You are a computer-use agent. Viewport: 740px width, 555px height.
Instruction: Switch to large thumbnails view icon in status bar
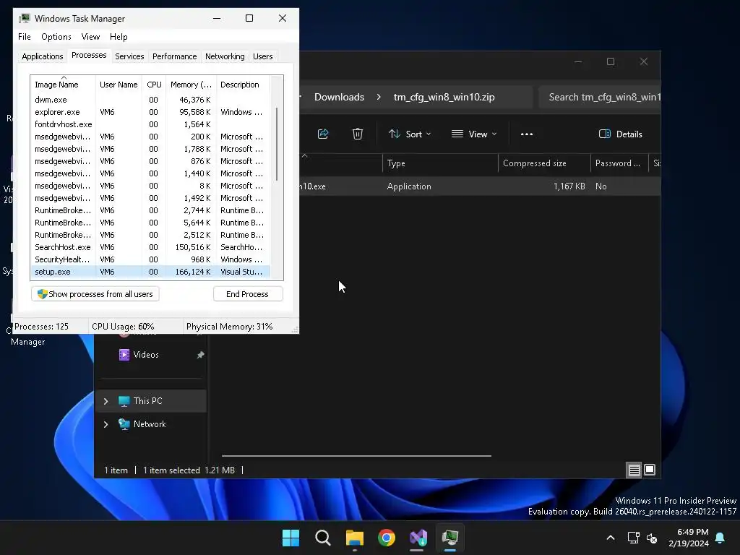click(650, 470)
